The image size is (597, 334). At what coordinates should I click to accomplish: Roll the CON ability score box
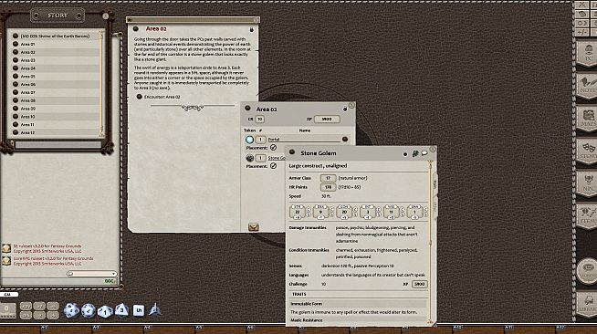(344, 212)
